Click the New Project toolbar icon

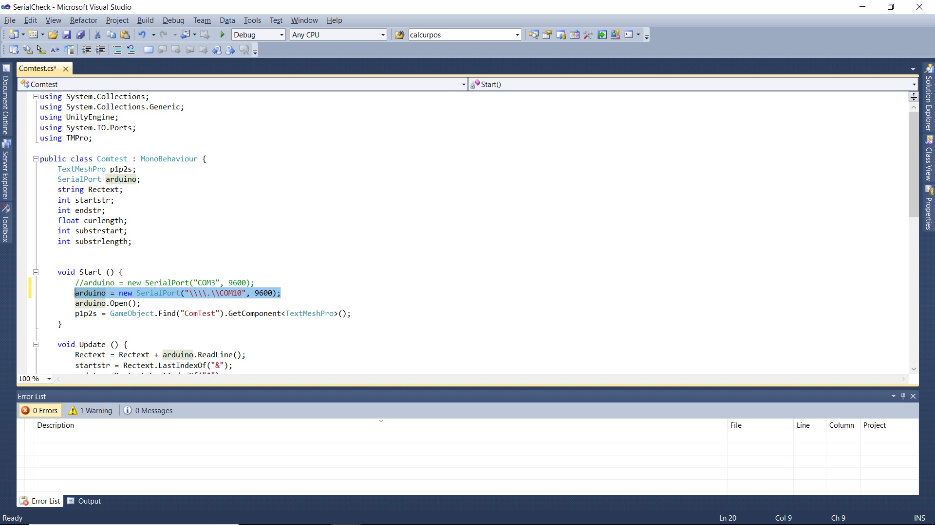point(14,35)
